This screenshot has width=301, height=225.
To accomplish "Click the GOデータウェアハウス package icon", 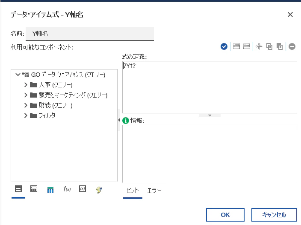I will pos(26,75).
